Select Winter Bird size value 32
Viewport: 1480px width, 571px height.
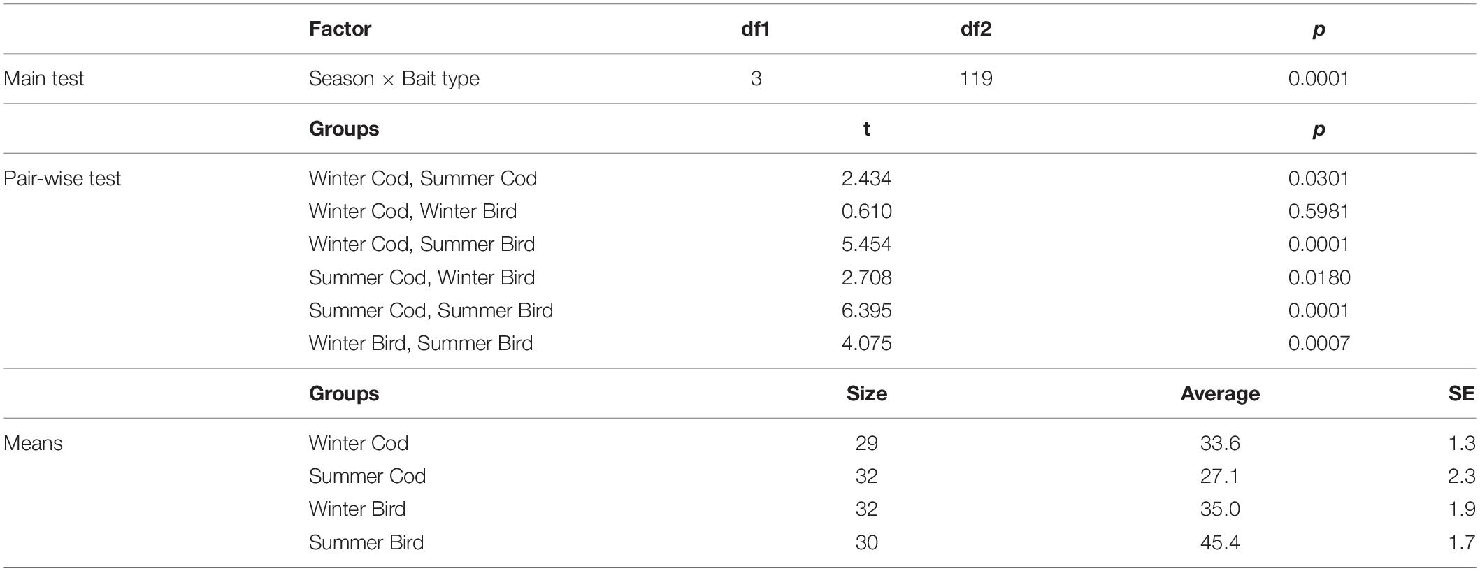(x=867, y=509)
